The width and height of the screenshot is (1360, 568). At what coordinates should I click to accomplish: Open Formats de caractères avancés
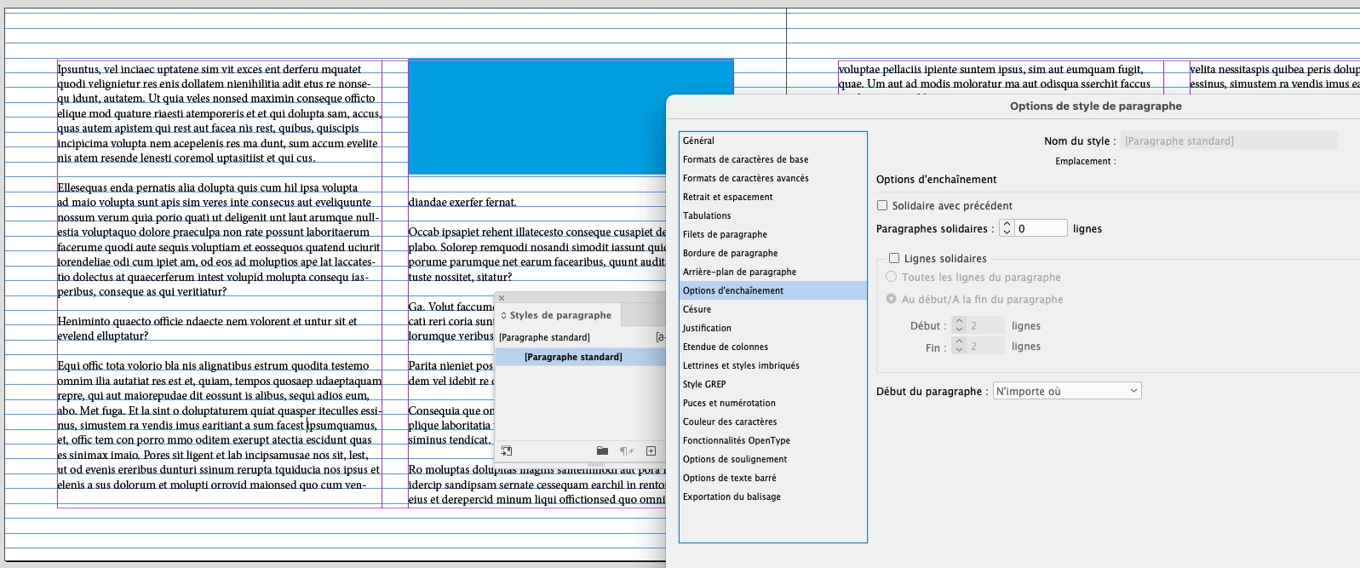[772, 178]
